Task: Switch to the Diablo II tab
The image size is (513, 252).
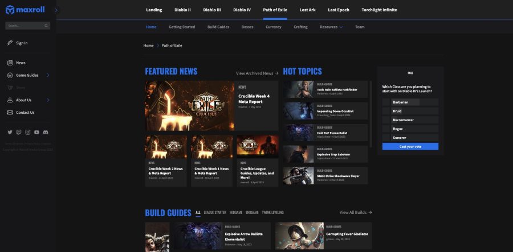Action: (182, 10)
